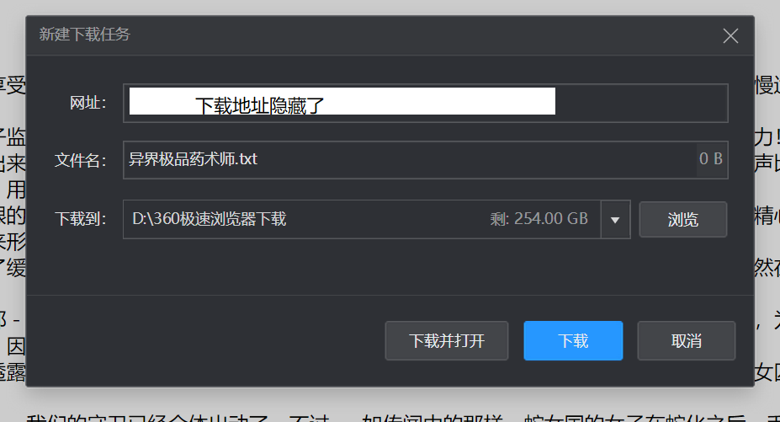Click the 剩: 254.00 GB free space text
780x422 pixels.
tap(539, 219)
